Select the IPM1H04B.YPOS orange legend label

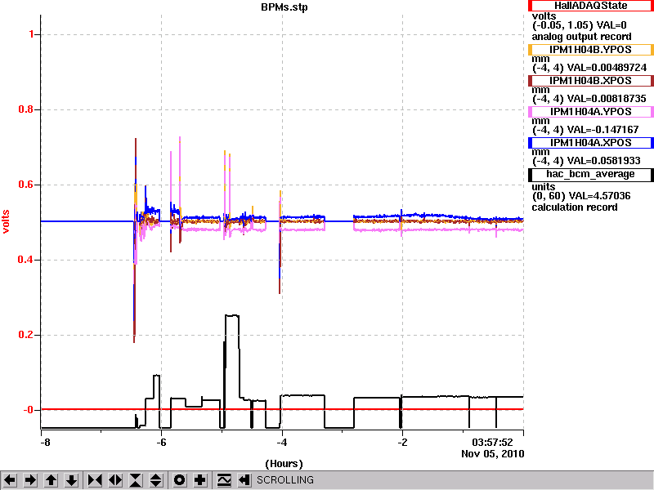(x=590, y=50)
